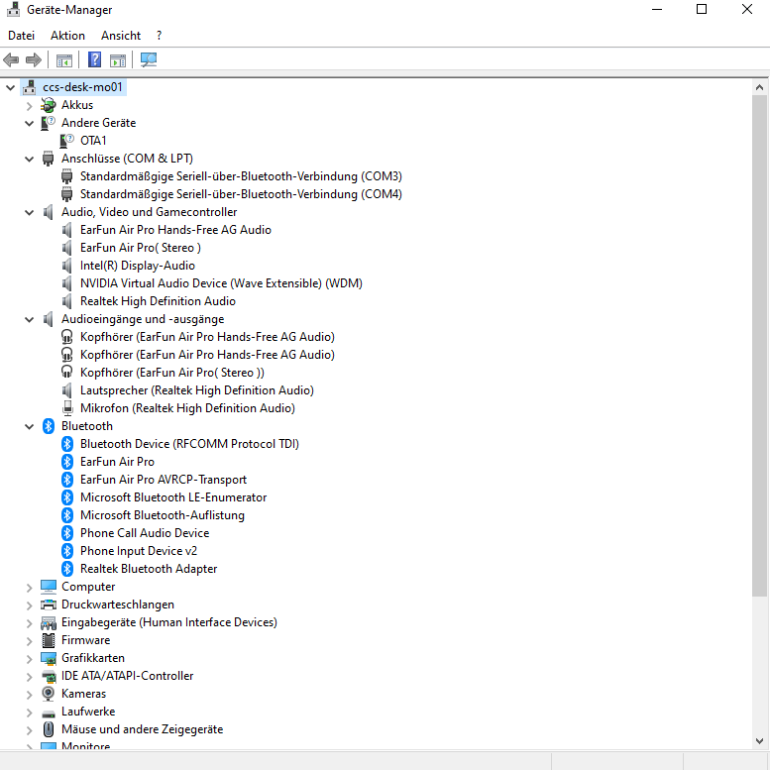Collapse Audioeingänge und -ausgänge category

pos(29,320)
